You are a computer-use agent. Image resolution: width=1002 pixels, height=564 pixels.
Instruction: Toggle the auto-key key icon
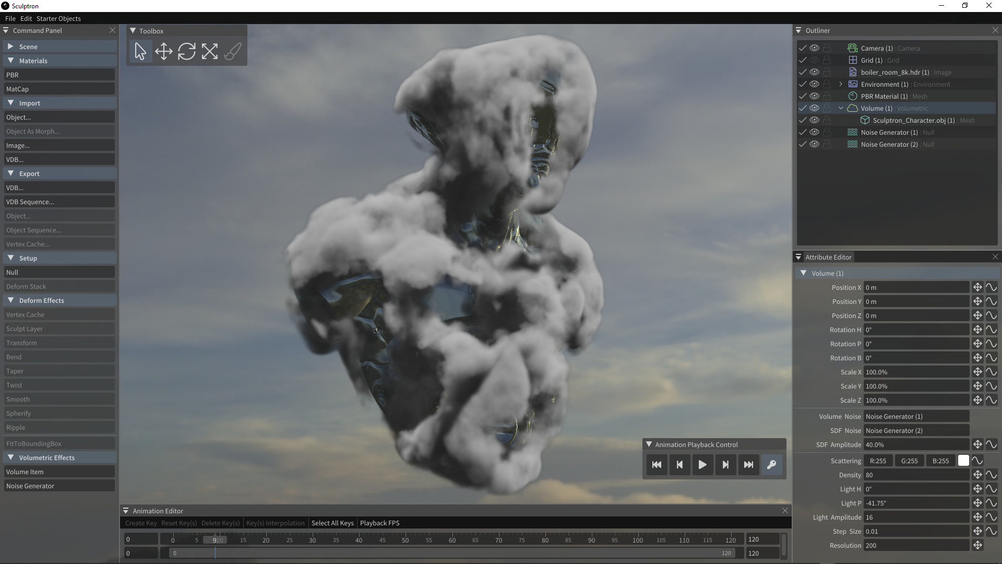coord(771,465)
